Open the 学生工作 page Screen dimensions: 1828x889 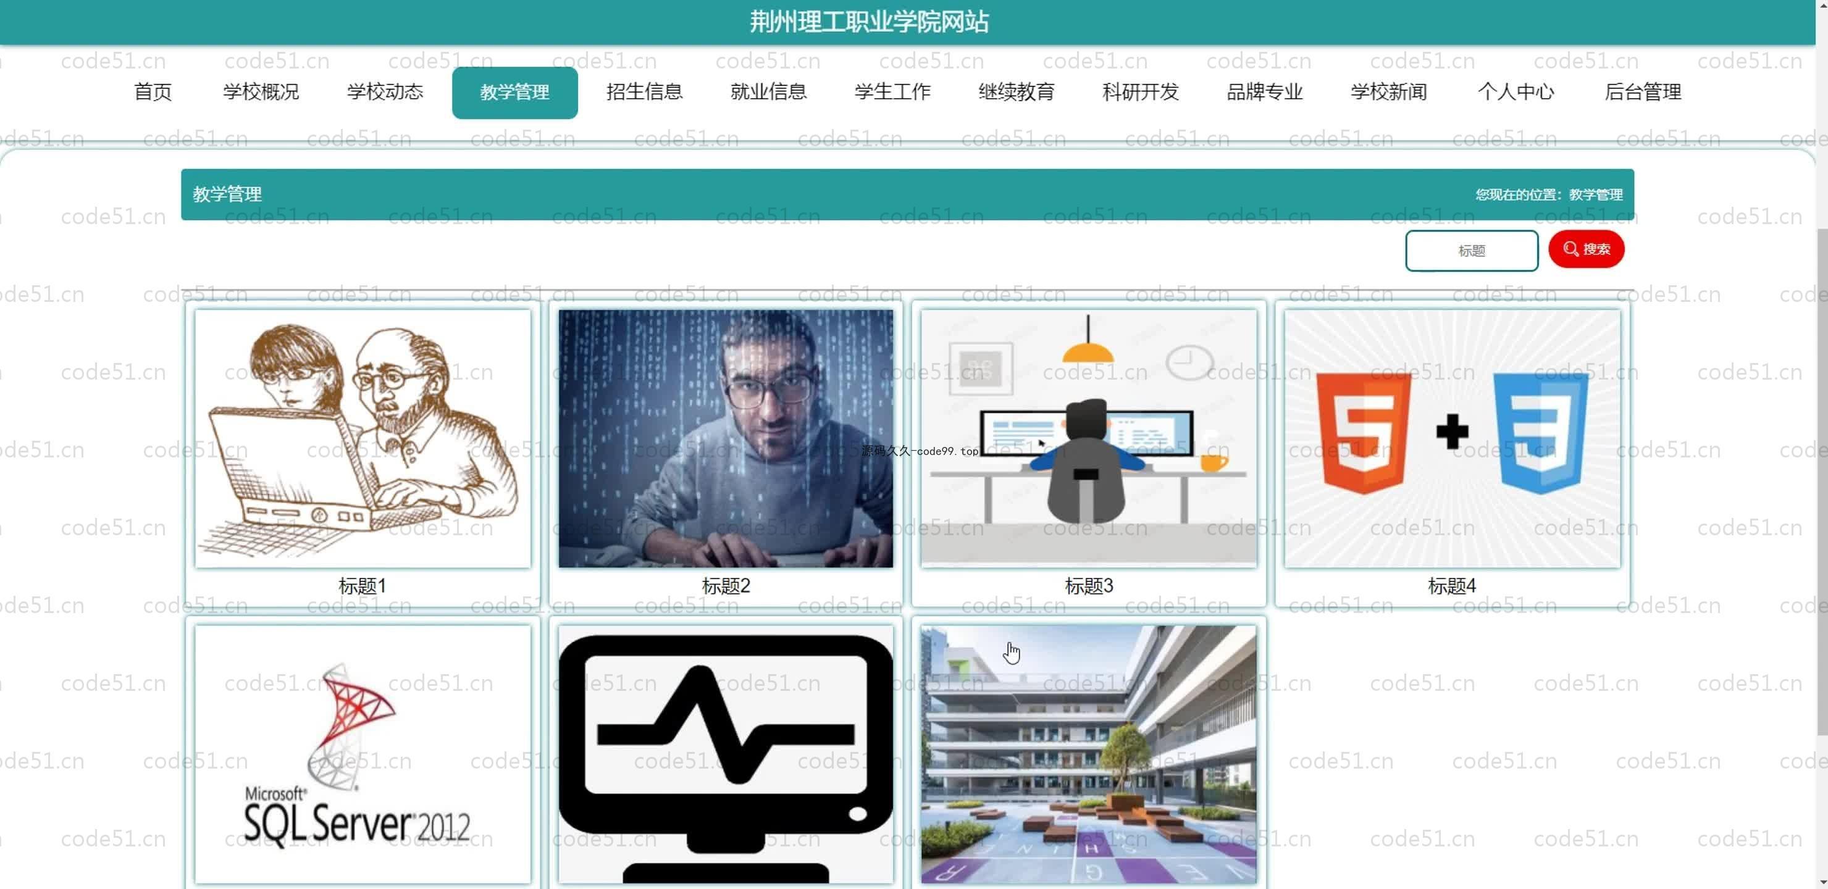pyautogui.click(x=893, y=92)
